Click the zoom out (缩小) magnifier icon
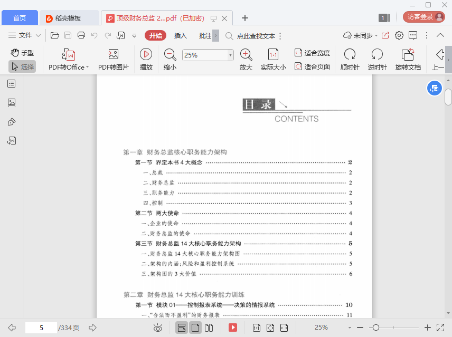 coord(170,54)
